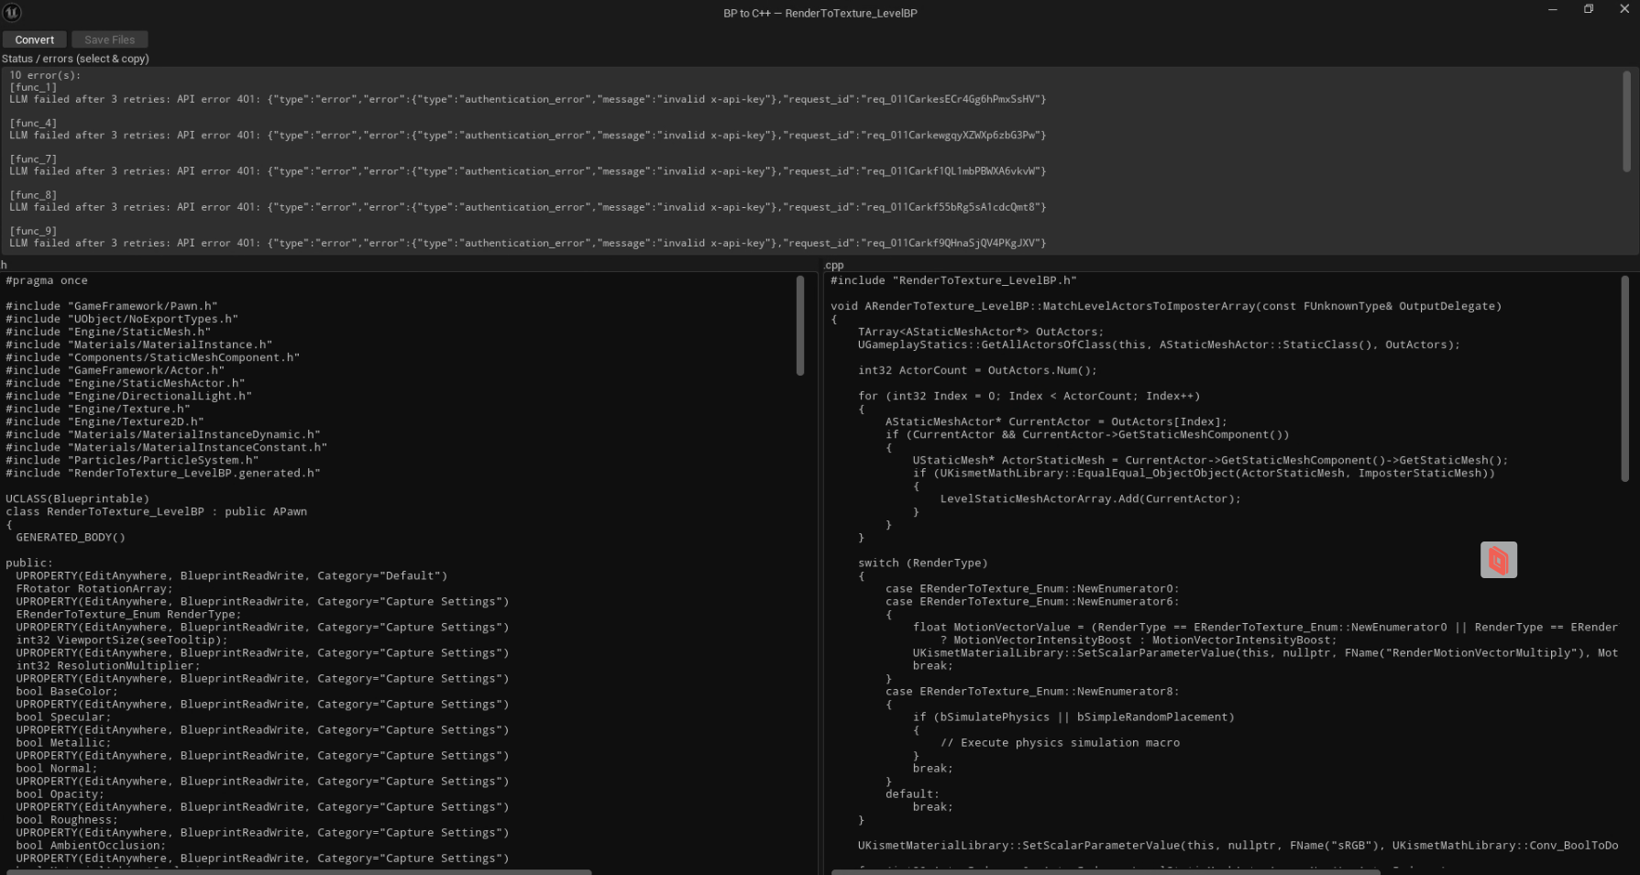This screenshot has width=1640, height=875.
Task: Click the 'FRotator RotationArray;' line
Action: pyautogui.click(x=94, y=588)
